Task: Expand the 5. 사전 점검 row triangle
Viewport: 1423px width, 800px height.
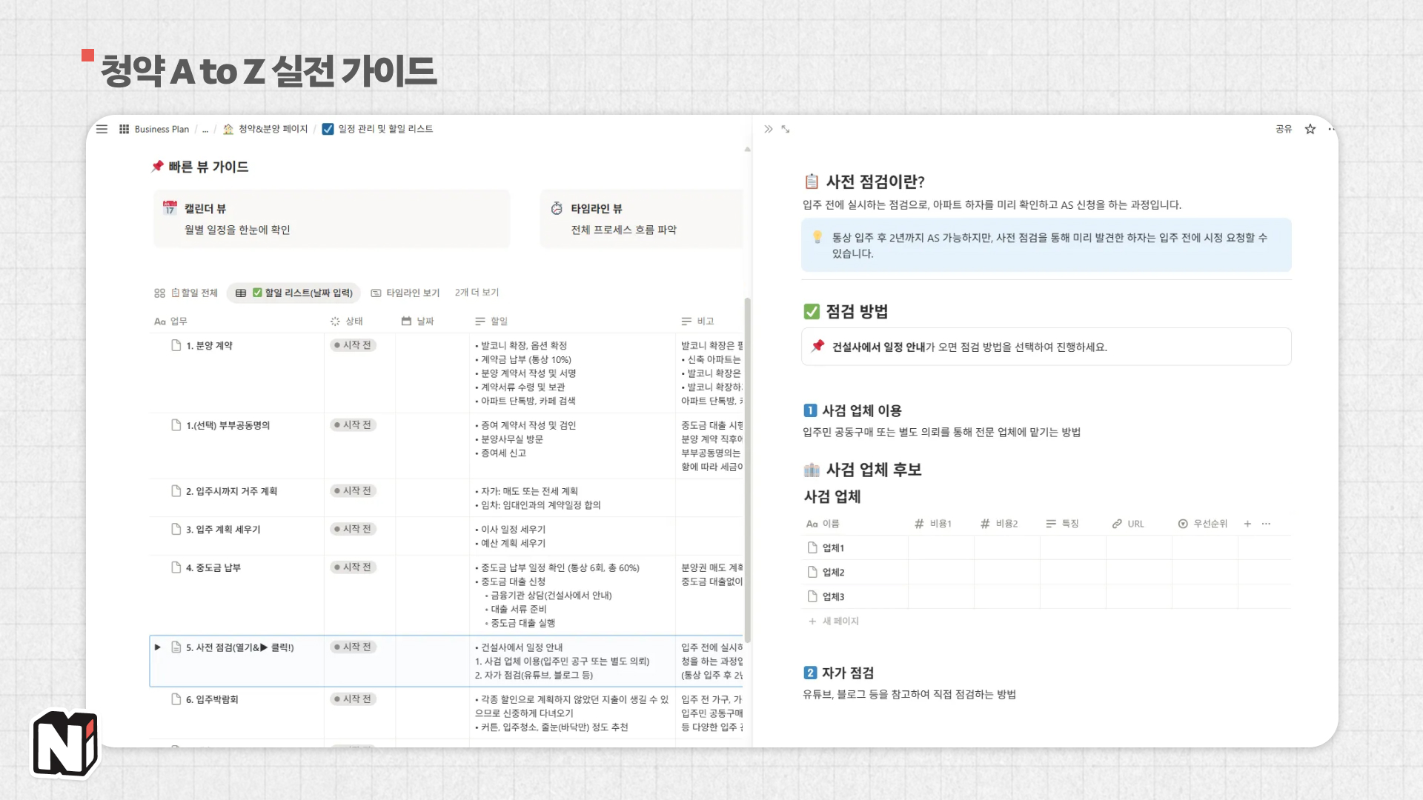Action: [157, 647]
